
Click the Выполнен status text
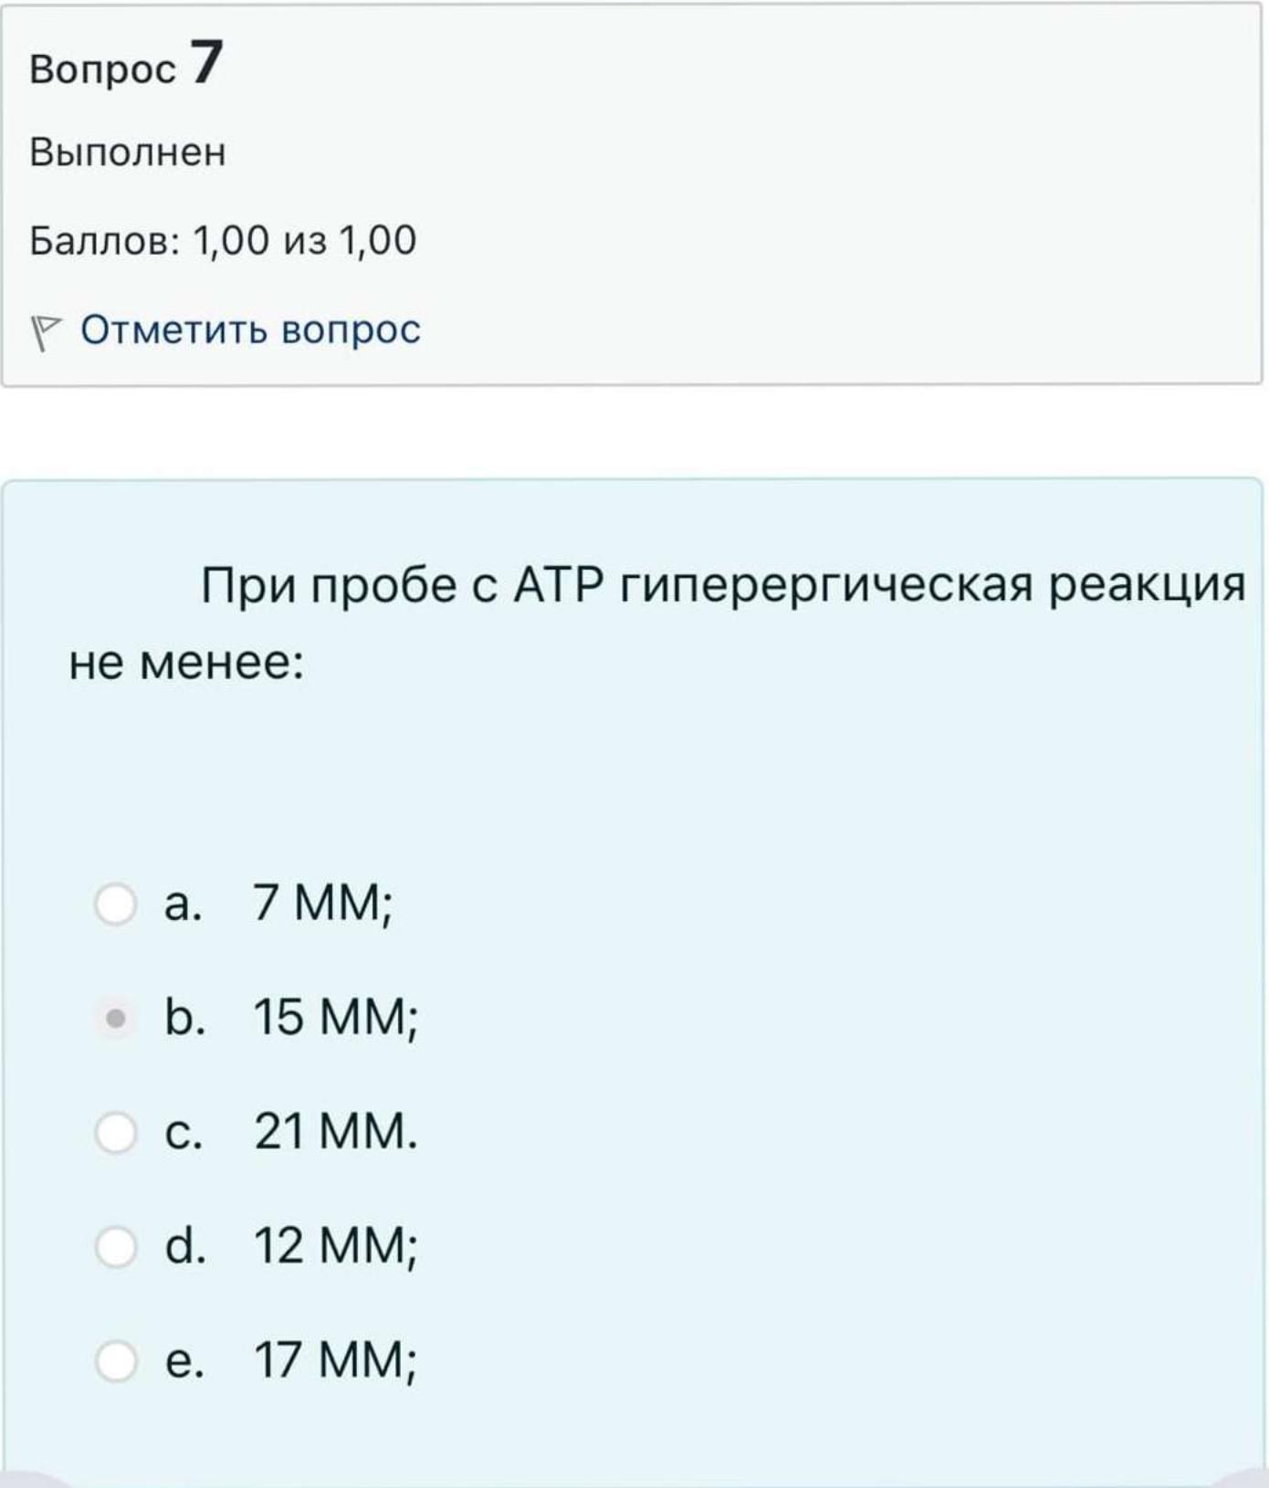127,152
